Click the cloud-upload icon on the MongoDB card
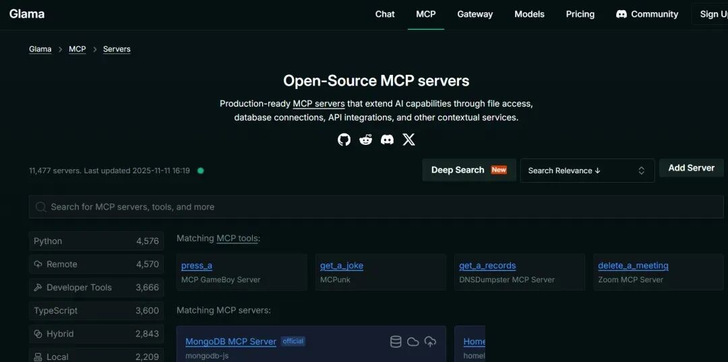This screenshot has width=728, height=362. (430, 342)
